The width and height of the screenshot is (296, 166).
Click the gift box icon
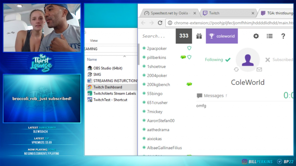(x=199, y=36)
